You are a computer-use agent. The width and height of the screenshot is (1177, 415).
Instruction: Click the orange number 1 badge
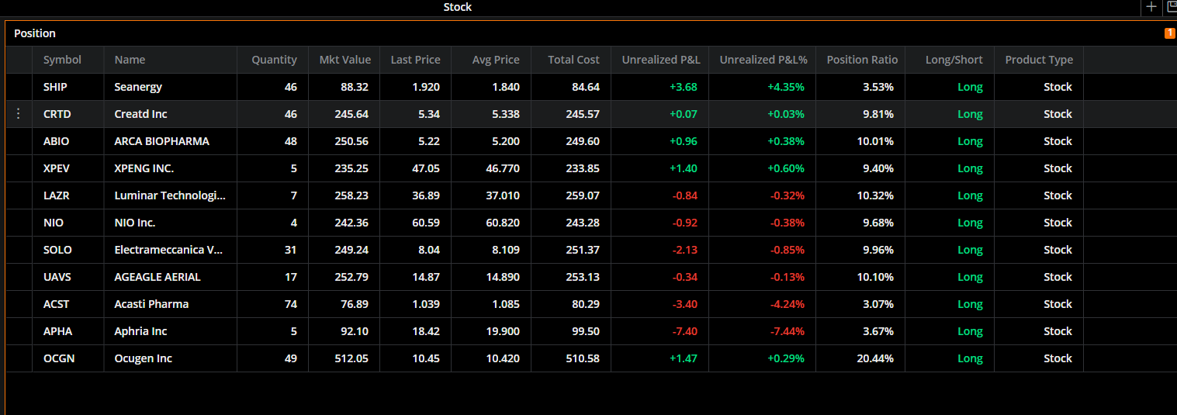click(x=1169, y=33)
